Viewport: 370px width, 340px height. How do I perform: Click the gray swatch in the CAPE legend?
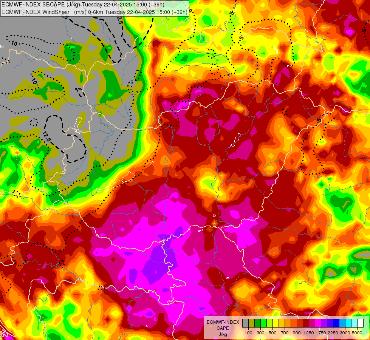[245, 323]
